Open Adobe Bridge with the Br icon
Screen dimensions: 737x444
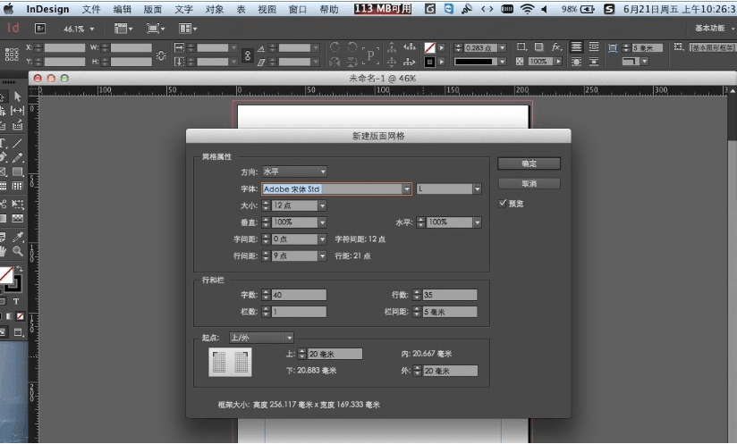coord(40,28)
